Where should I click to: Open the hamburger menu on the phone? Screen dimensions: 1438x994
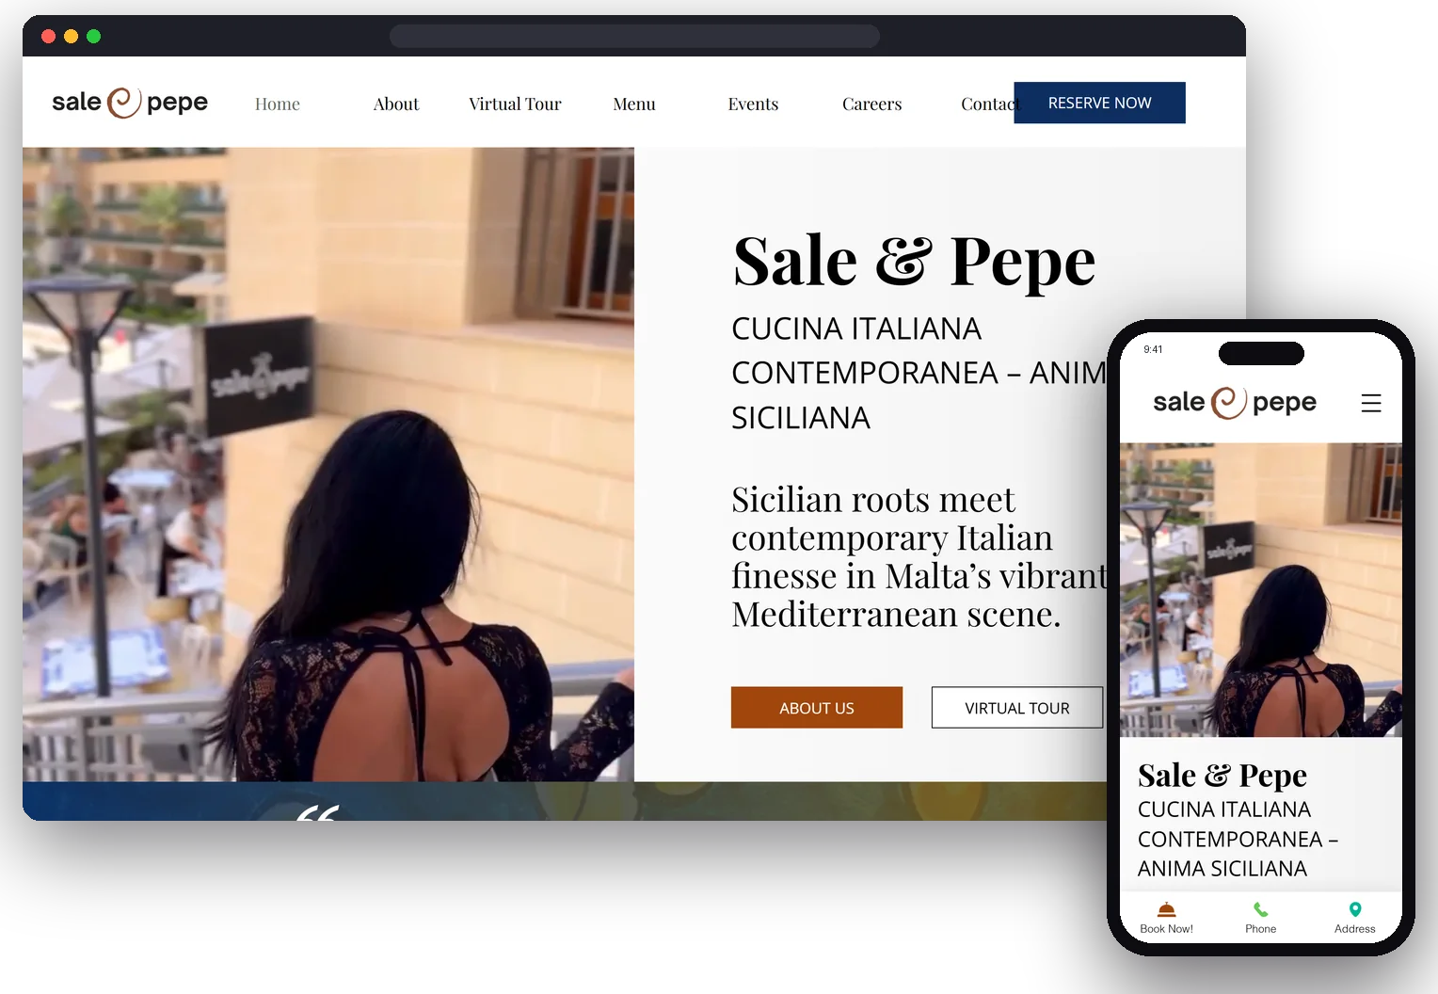1371,403
